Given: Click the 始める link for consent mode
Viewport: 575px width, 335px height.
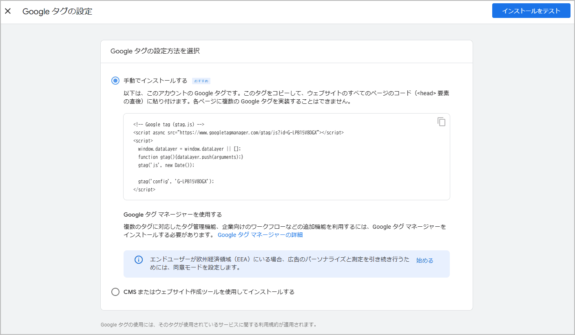Looking at the screenshot, I should (x=425, y=261).
